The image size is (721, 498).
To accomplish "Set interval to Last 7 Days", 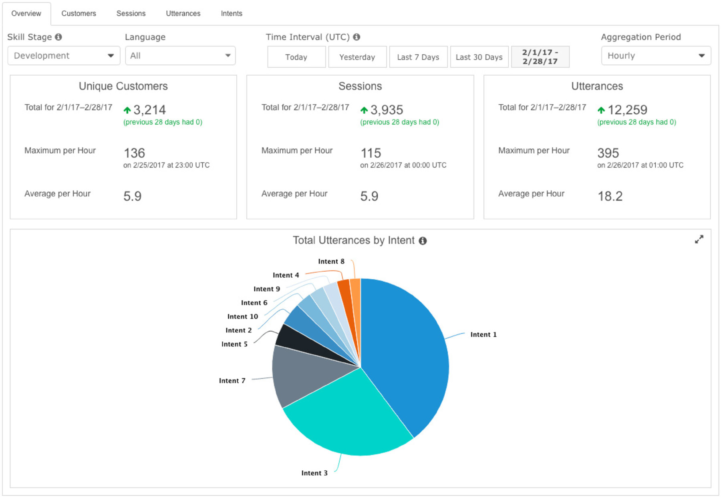I will click(x=418, y=57).
